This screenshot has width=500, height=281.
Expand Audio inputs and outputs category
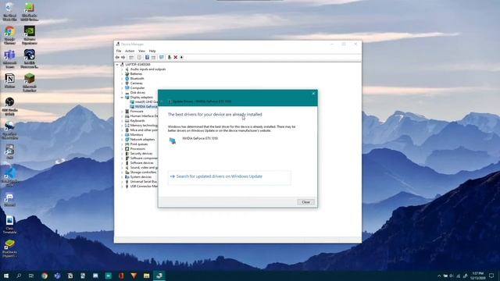(122, 69)
